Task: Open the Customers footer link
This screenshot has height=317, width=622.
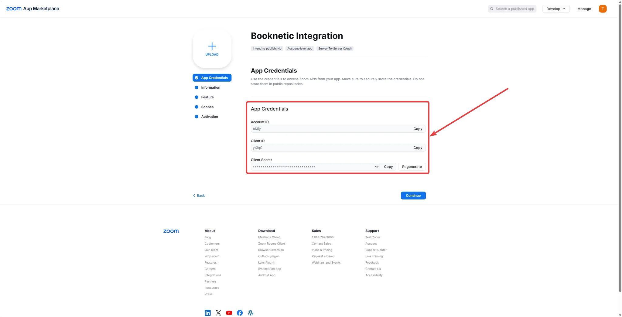Action: (212, 244)
